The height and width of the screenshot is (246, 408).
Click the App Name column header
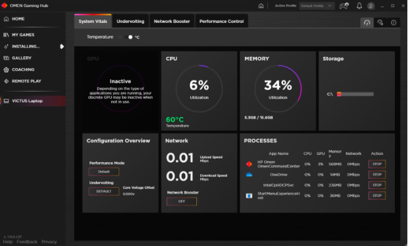[279, 154]
